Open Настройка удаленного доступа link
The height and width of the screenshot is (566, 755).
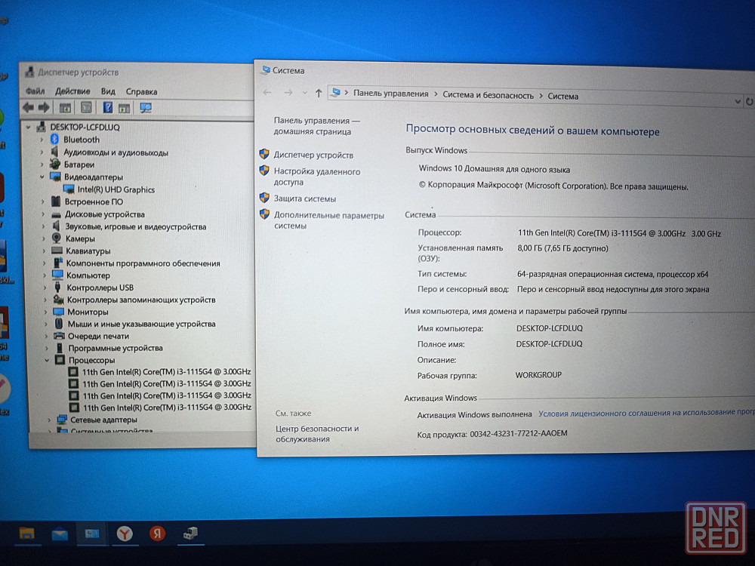(317, 177)
